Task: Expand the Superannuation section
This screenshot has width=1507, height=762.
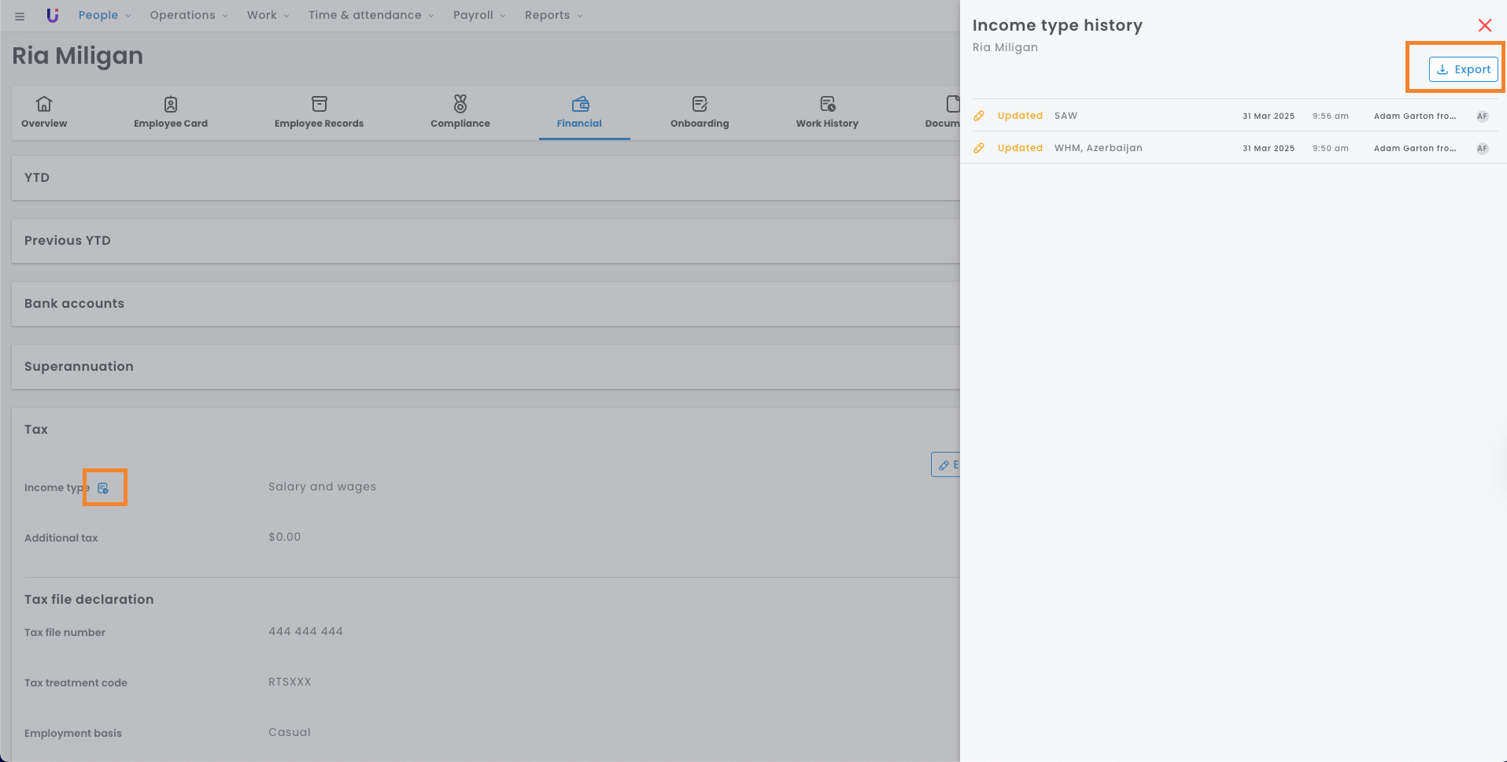Action: point(79,367)
